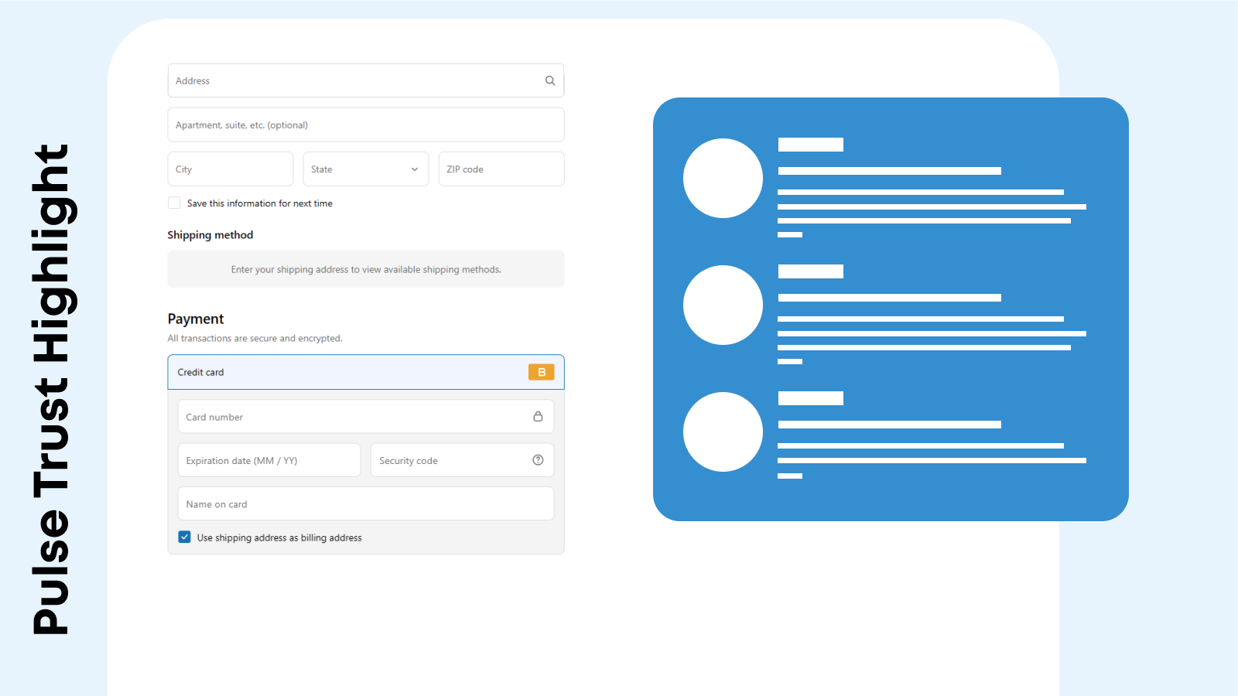
Task: Click 'All transactions are secure and encrypted.' text
Action: coord(255,338)
